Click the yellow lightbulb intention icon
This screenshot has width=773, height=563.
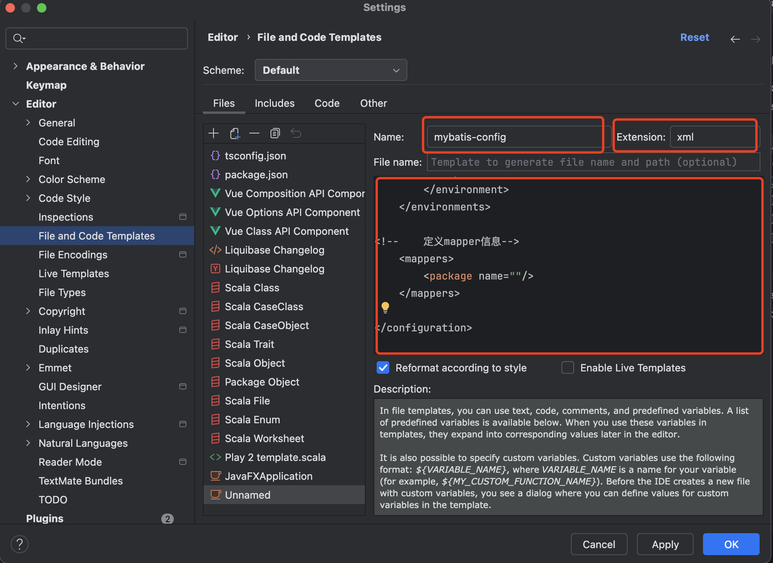click(385, 307)
